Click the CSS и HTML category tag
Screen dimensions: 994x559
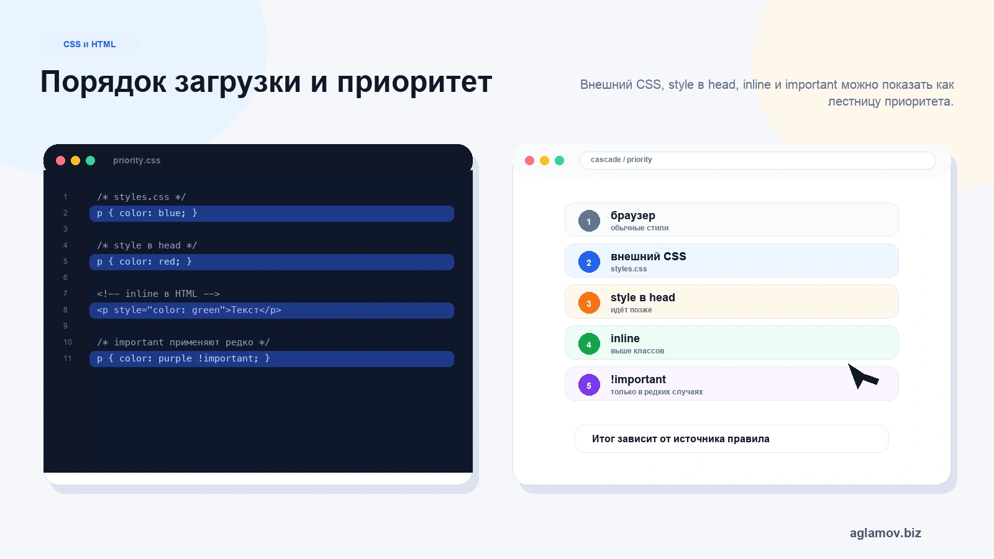[89, 44]
